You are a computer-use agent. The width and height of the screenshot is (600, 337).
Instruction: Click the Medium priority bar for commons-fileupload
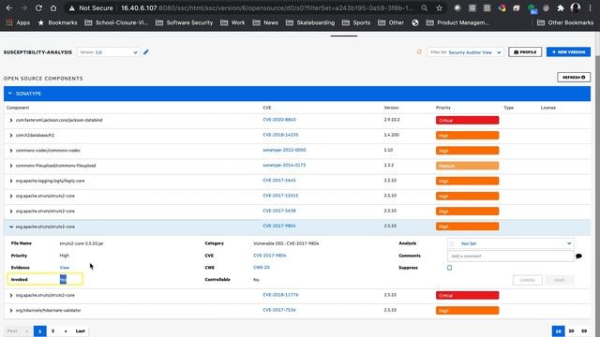[x=467, y=166]
